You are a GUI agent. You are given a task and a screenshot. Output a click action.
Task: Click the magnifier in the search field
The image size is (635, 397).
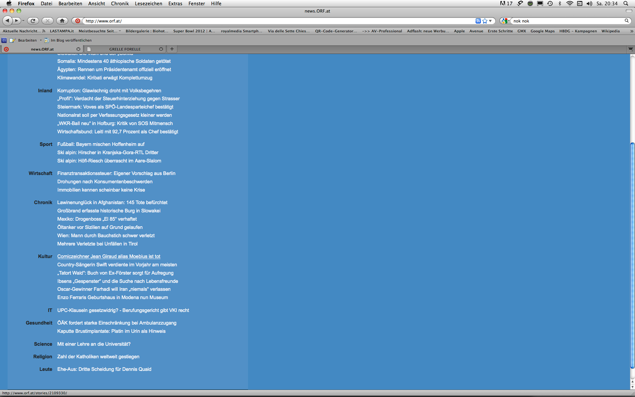626,21
